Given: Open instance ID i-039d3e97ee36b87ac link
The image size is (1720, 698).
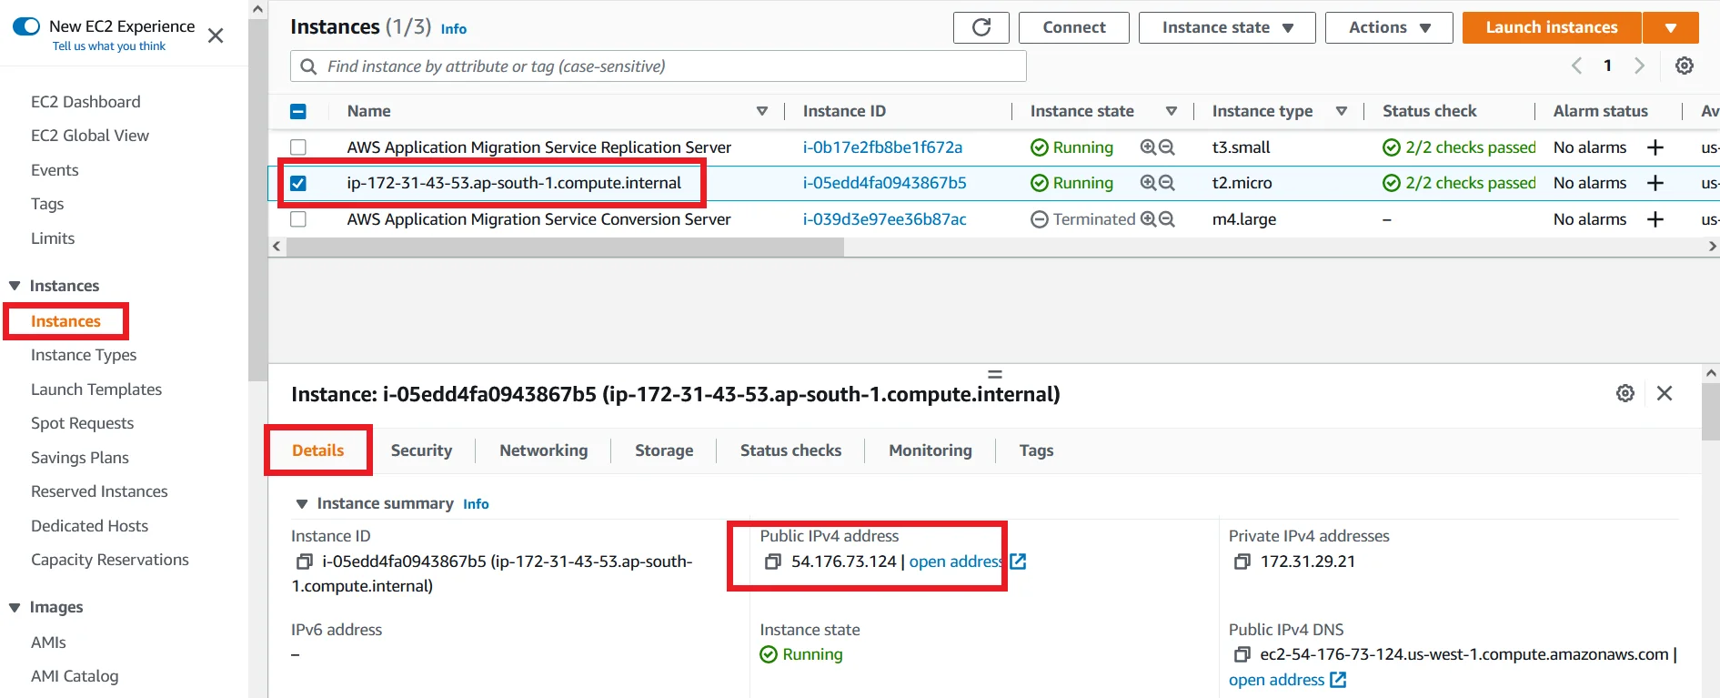Looking at the screenshot, I should tap(884, 219).
